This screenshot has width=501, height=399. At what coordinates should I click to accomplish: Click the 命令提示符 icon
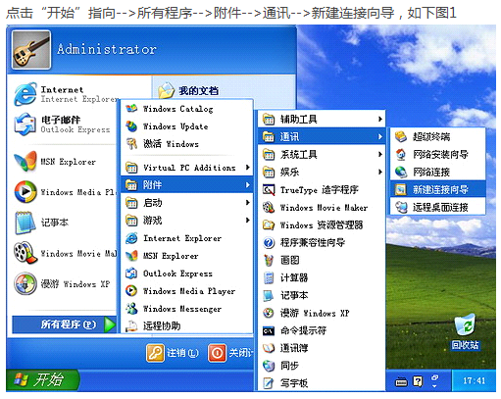[269, 330]
